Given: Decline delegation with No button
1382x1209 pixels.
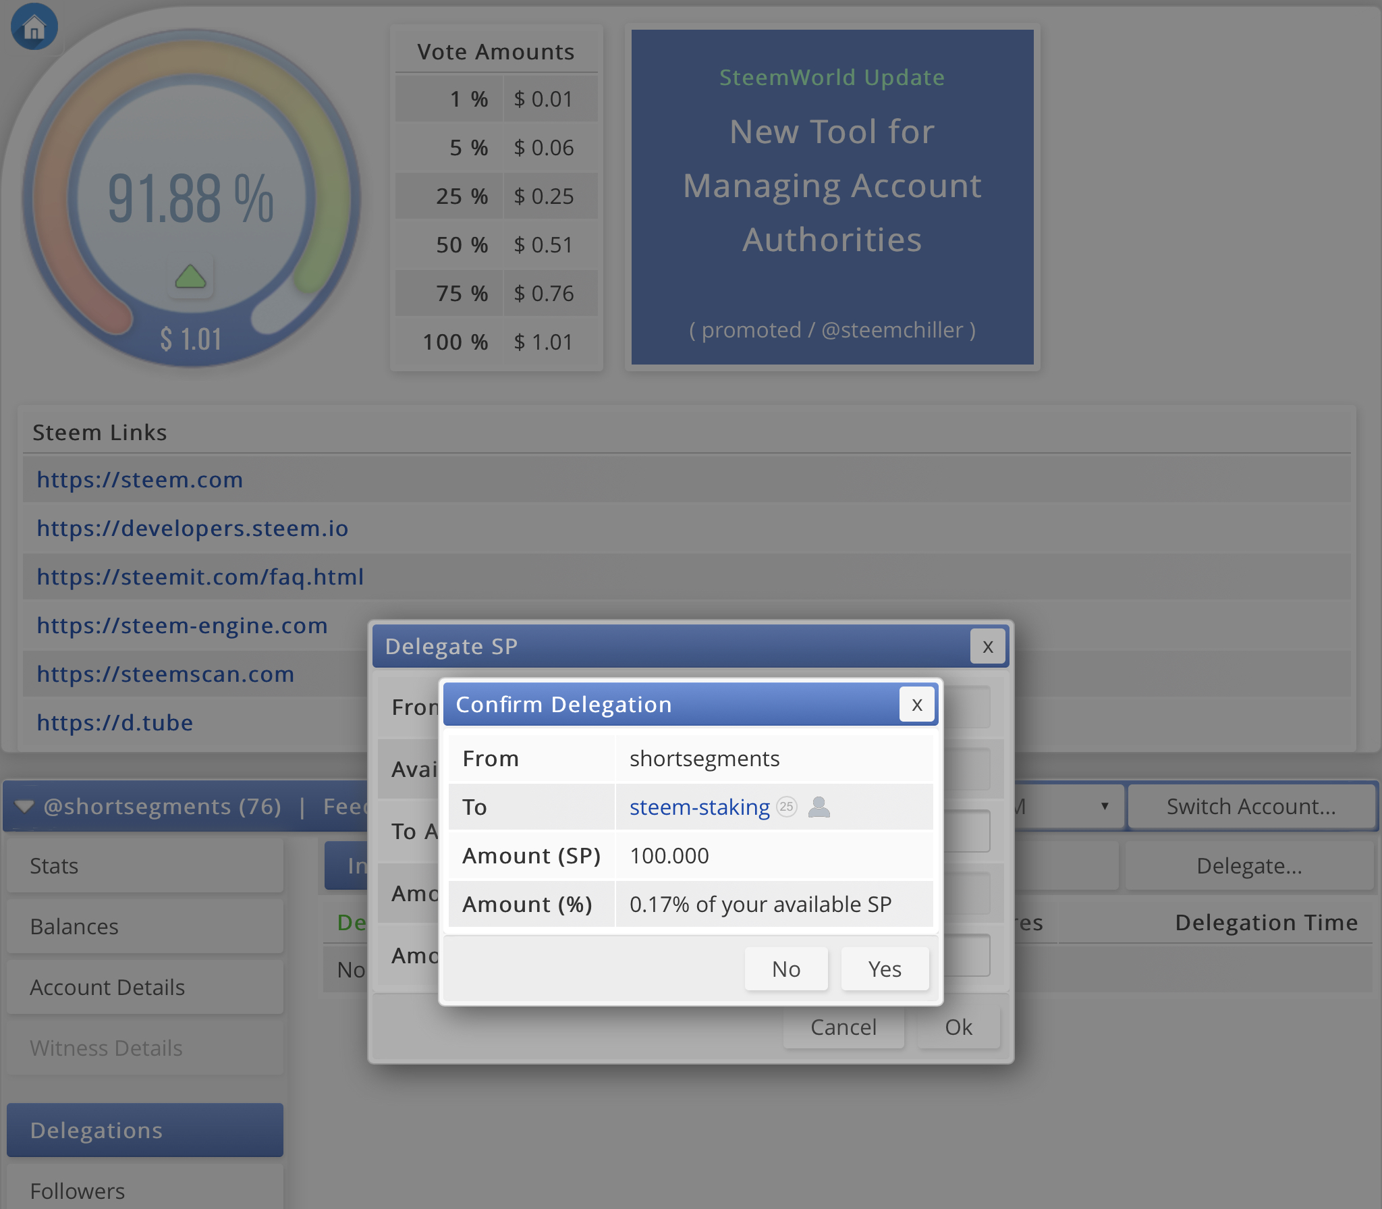Looking at the screenshot, I should point(785,969).
